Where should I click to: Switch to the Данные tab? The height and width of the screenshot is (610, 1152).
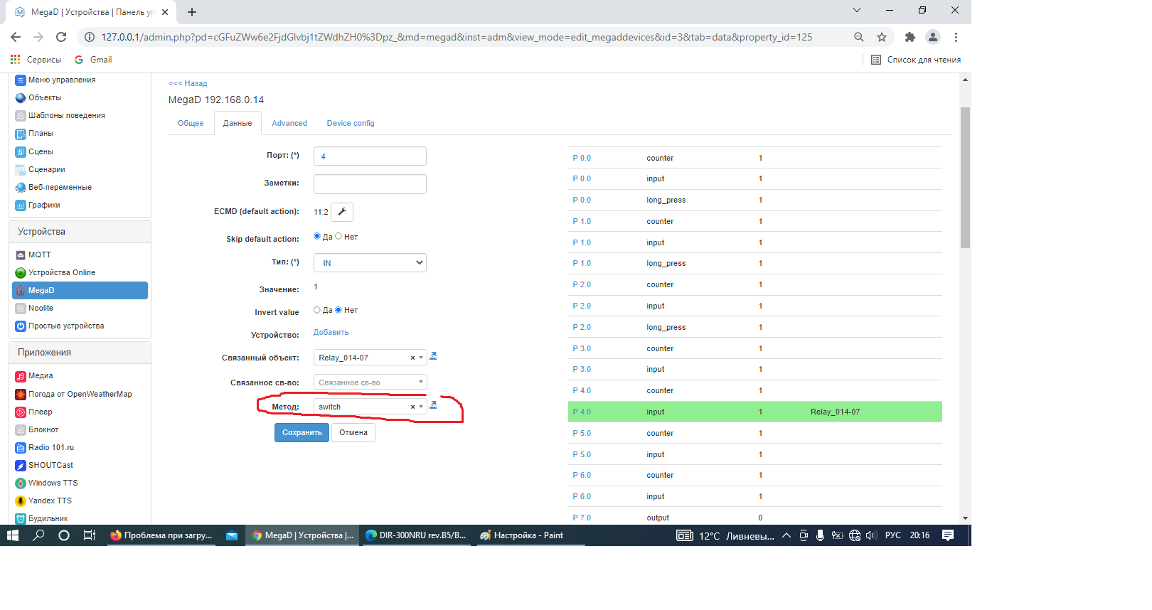pyautogui.click(x=238, y=123)
